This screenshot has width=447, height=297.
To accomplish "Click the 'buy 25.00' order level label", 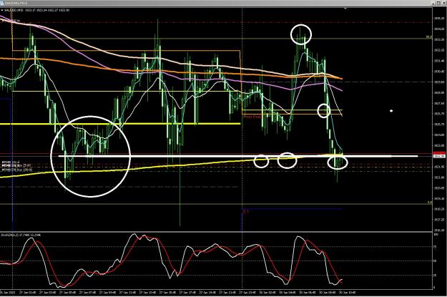I will point(17,165).
